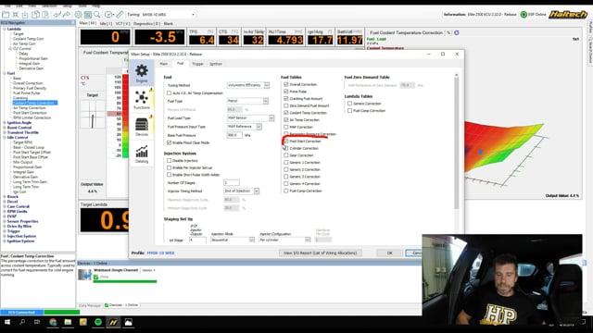Click the copy pages toolbar icon
The height and width of the screenshot is (333, 593).
[x=35, y=15]
